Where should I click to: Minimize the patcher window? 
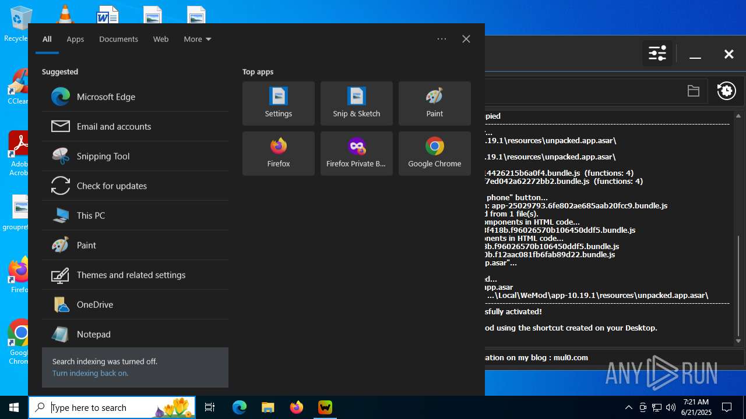(695, 54)
